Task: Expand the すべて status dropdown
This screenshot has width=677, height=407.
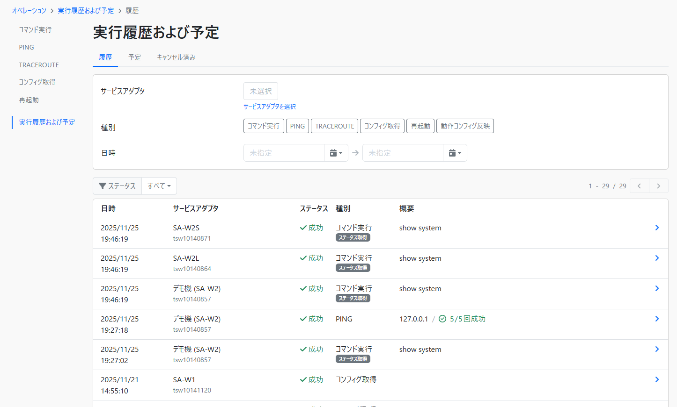Action: tap(159, 186)
